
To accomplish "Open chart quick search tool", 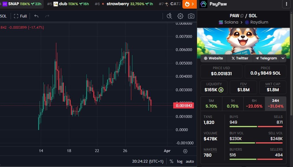I will coord(169,16).
